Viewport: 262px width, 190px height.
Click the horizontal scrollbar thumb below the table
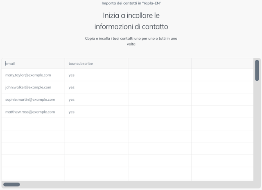click(x=11, y=185)
